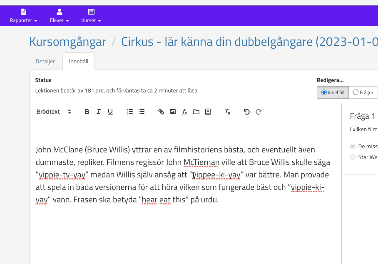This screenshot has height=264, width=378.
Task: Toggle underline formatting
Action: [110, 112]
